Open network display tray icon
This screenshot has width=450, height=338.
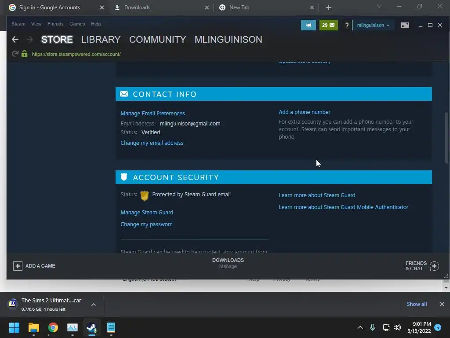click(386, 327)
